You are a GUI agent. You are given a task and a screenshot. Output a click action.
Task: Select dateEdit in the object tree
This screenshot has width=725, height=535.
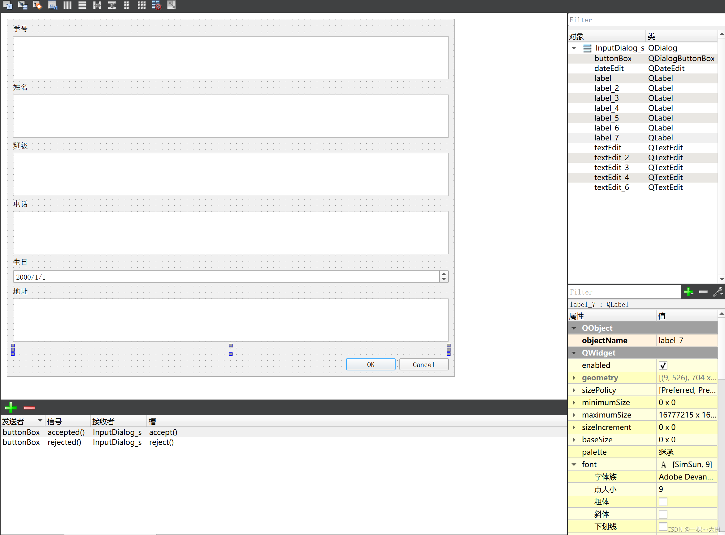[643, 68]
